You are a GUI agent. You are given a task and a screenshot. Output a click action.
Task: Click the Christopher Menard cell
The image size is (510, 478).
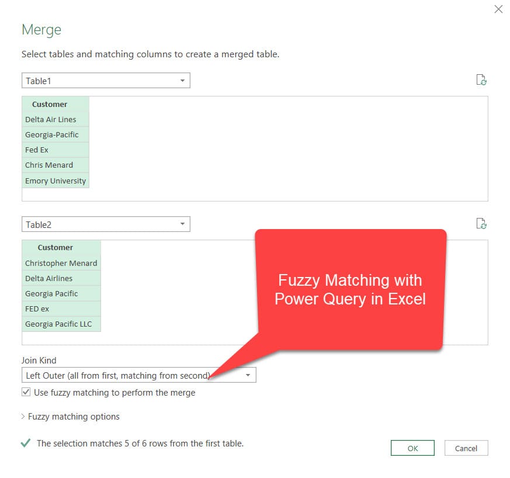[61, 263]
